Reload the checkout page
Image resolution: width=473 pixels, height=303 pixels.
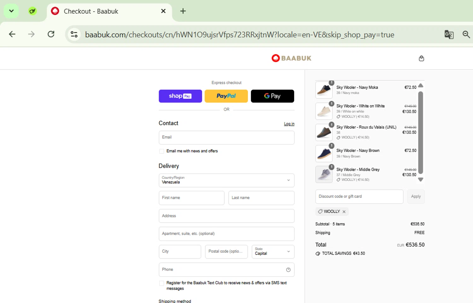pyautogui.click(x=51, y=34)
